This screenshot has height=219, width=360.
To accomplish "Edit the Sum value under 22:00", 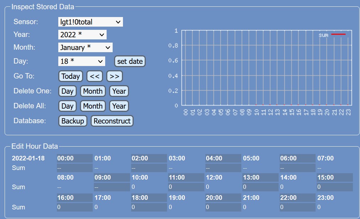I will coord(297,207).
